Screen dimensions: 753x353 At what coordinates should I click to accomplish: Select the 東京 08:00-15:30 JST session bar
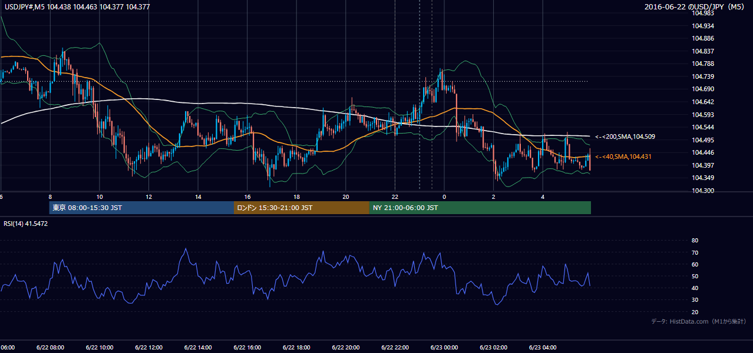pos(141,208)
